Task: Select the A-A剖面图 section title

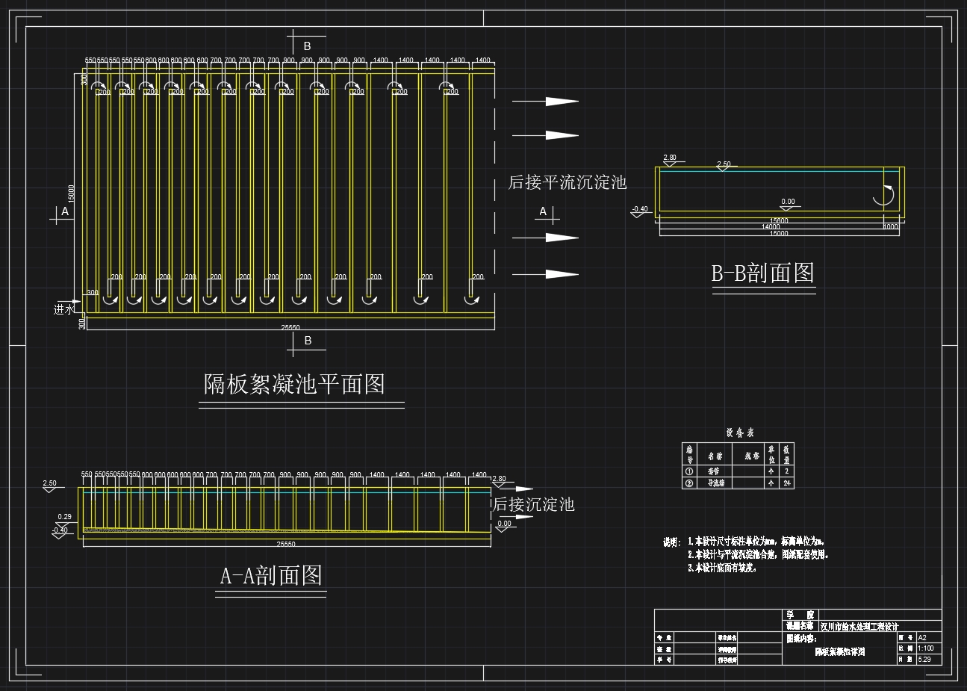Action: coord(271,575)
